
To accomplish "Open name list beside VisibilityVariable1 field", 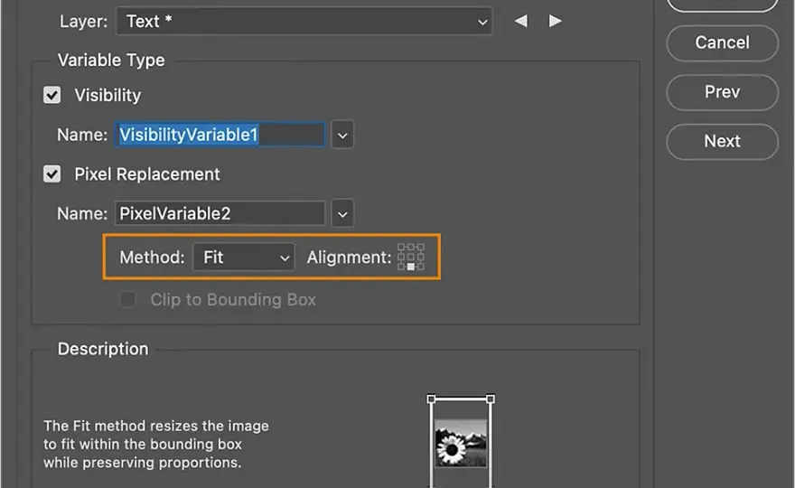I will [x=342, y=135].
